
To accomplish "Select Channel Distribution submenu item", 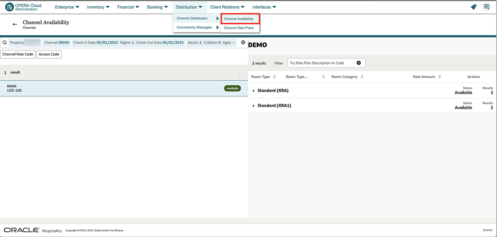I will coord(197,18).
